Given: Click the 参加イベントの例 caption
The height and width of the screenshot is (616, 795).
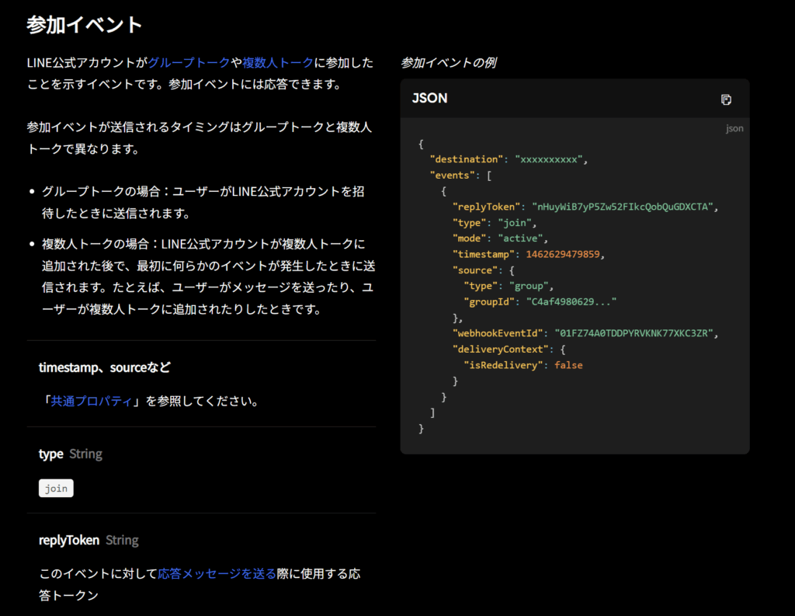Looking at the screenshot, I should pos(448,62).
